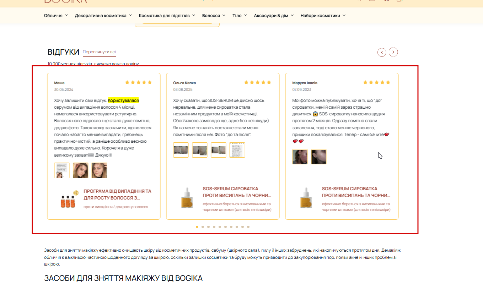The image size is (483, 284).
Task: Open the third skin photo in Ольга Капка's review
Action: click(x=219, y=150)
